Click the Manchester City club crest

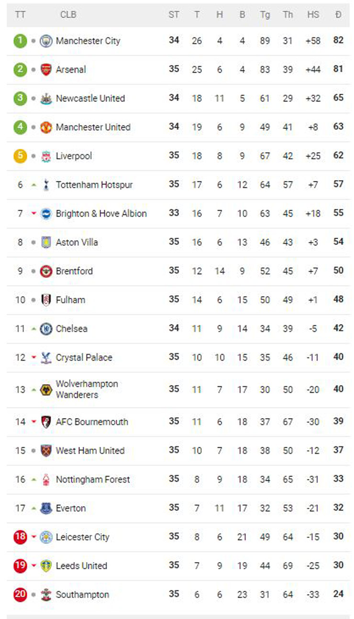coord(46,41)
